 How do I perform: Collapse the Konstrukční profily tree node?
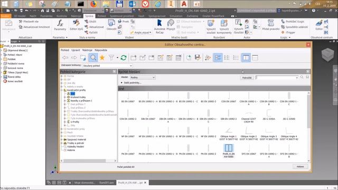tap(62, 90)
